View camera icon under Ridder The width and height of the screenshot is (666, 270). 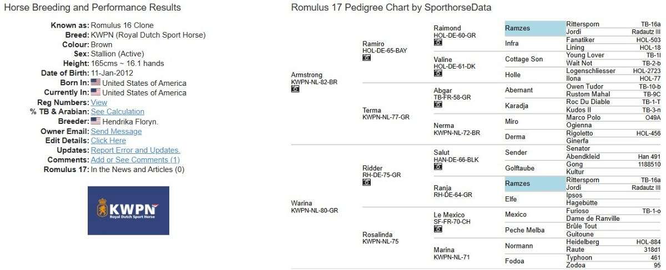coord(366,181)
